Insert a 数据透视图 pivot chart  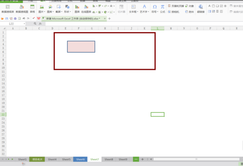22,9
